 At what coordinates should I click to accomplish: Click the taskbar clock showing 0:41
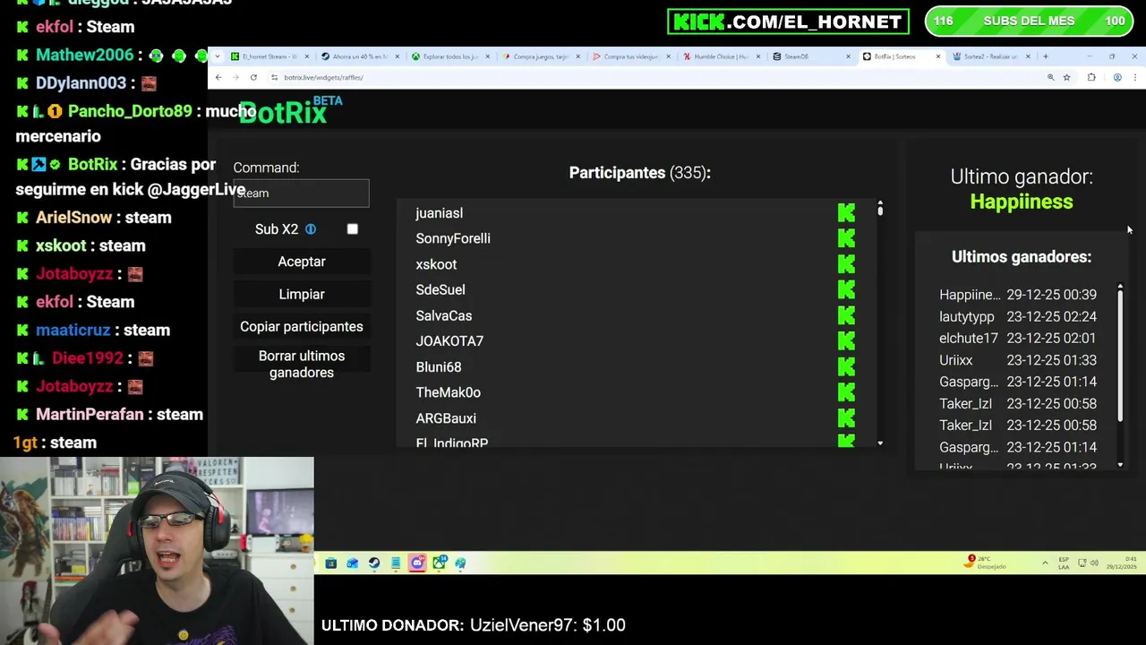(1122, 563)
